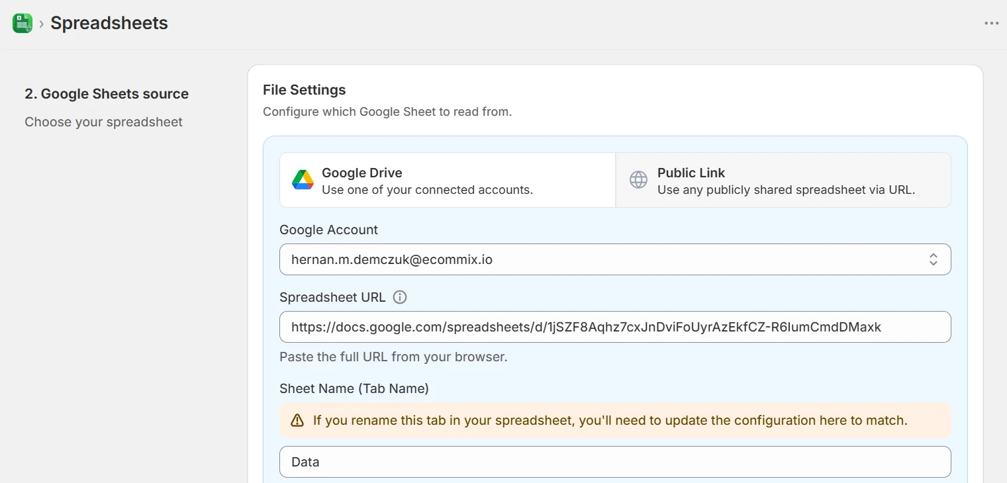Click into the Spreadsheet URL field

[615, 327]
